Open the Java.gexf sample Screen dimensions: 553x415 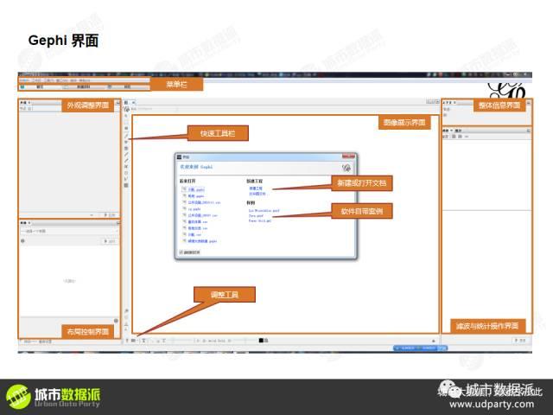pos(256,215)
